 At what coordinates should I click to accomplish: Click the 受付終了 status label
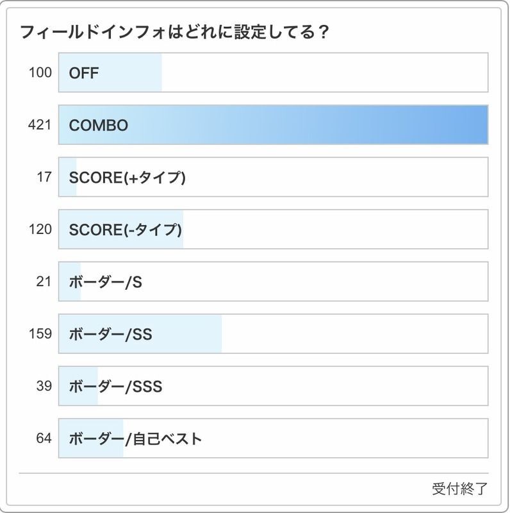[x=459, y=489]
